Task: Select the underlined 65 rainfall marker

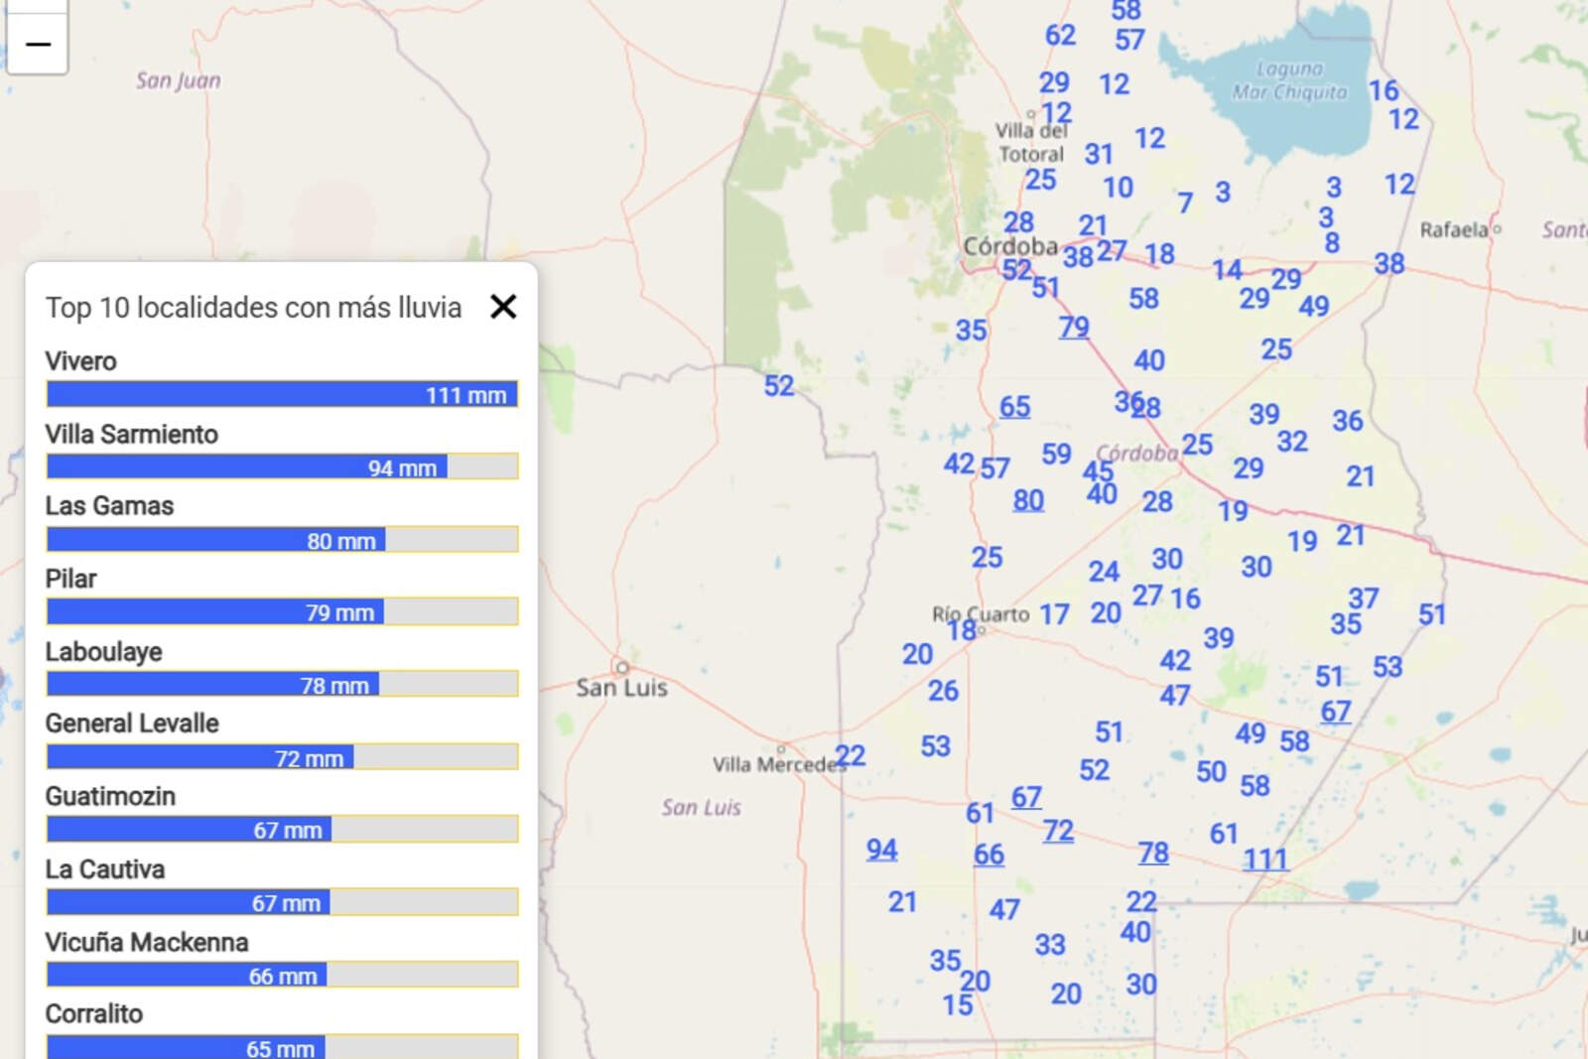Action: coord(1014,407)
